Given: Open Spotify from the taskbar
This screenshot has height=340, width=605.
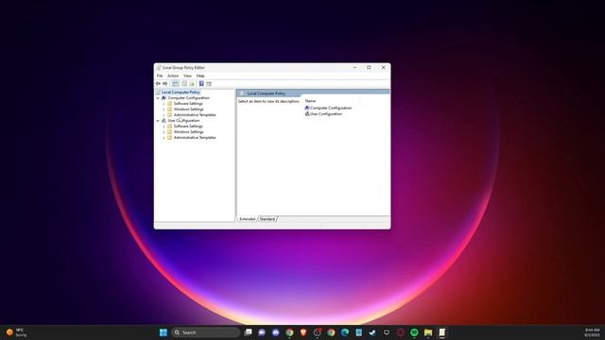Looking at the screenshot, I should point(414,332).
